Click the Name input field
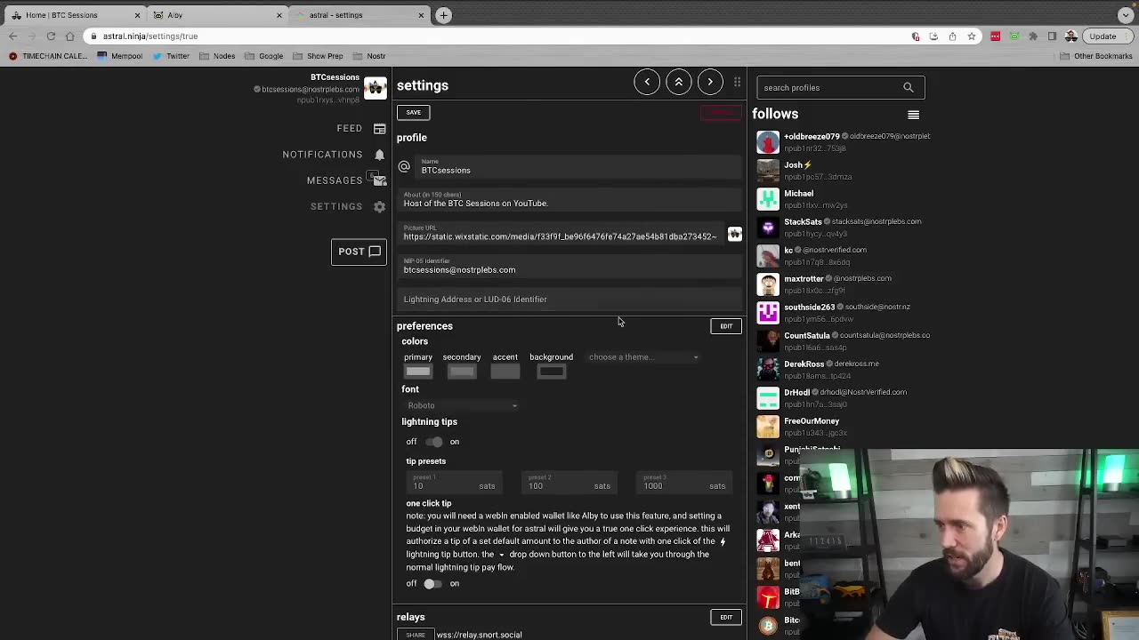 [577, 167]
